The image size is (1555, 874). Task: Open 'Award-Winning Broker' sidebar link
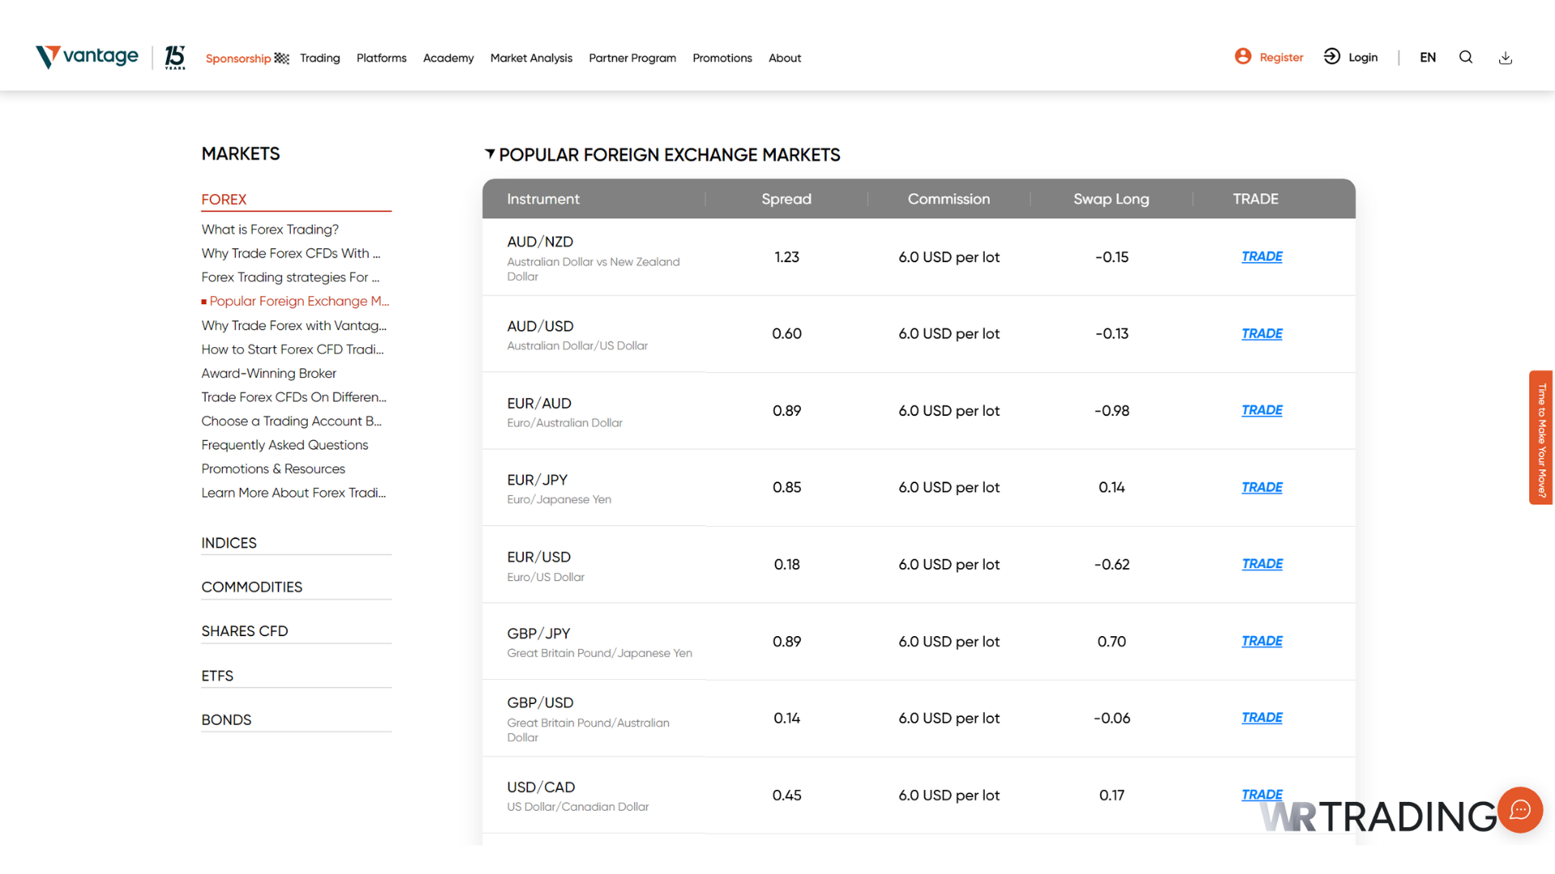[269, 373]
